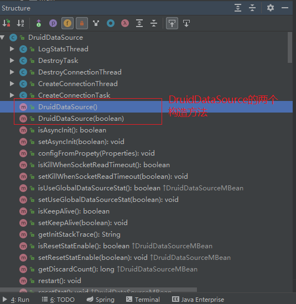Collapse the DruidDataSource root node
The width and height of the screenshot is (296, 304).
coord(2,37)
